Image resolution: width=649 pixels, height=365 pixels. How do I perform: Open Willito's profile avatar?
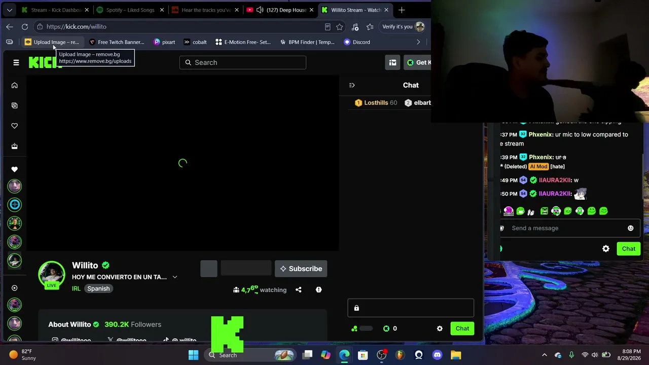(x=52, y=274)
